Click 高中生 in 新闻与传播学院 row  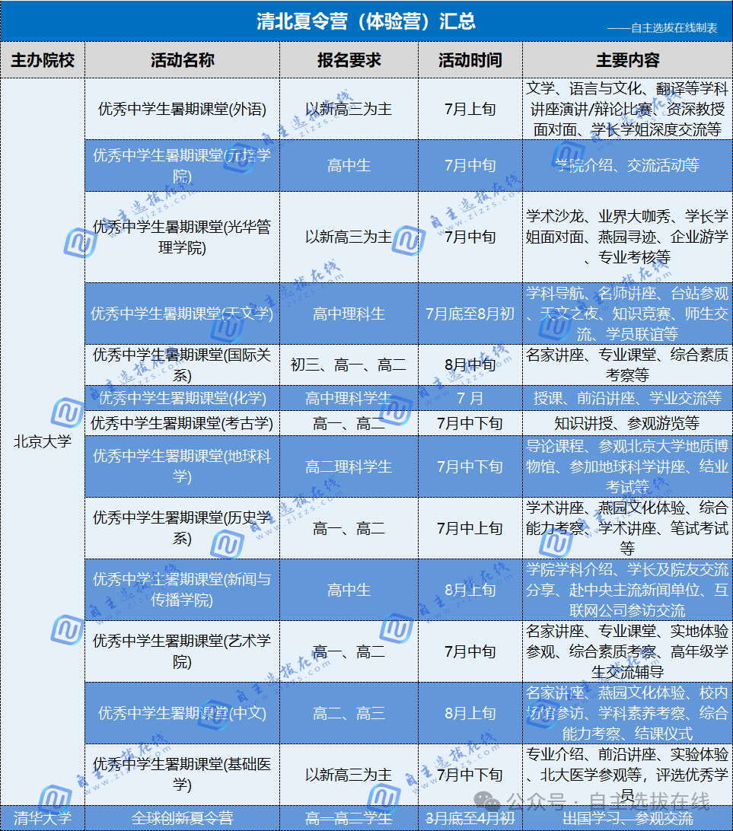click(349, 589)
